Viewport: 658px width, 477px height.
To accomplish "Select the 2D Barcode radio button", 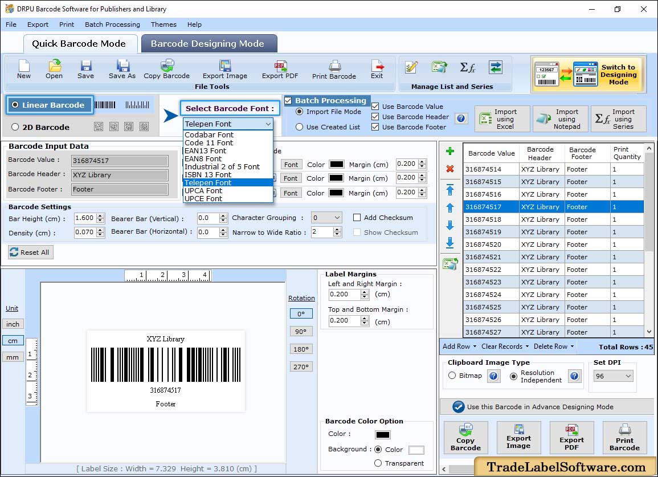I will point(15,127).
